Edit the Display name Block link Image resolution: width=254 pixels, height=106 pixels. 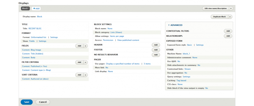[x=40, y=17]
